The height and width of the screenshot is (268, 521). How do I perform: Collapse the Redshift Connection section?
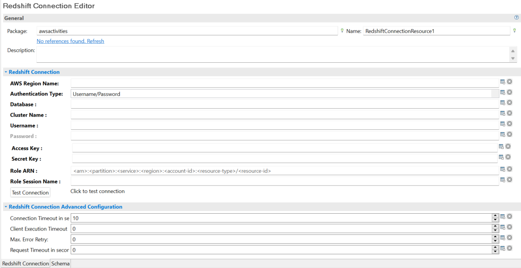(6, 72)
